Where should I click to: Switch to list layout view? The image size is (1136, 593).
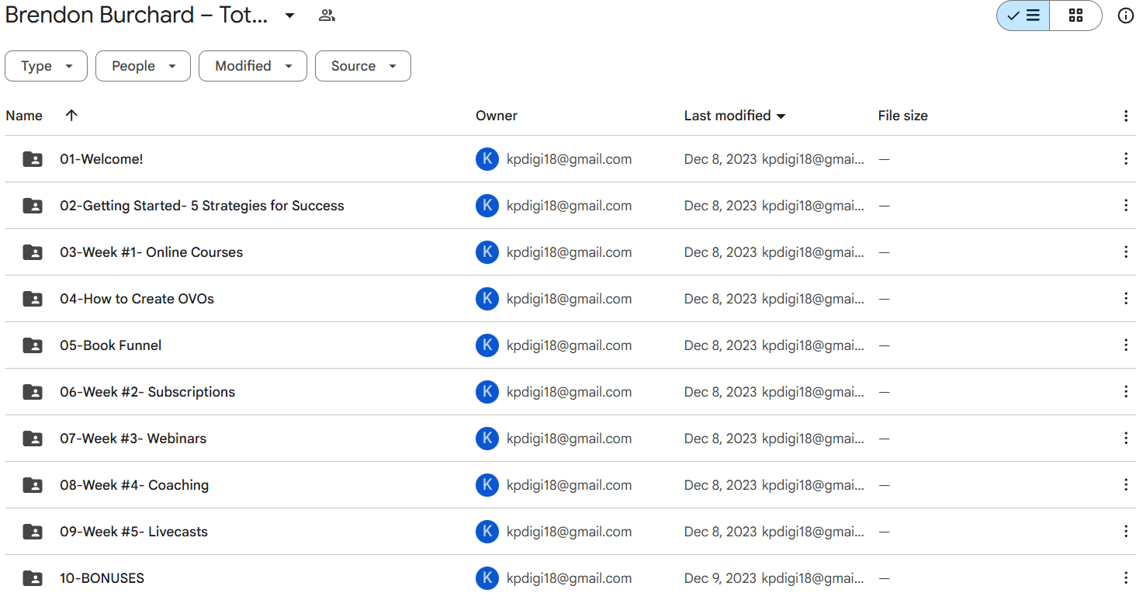click(1023, 16)
